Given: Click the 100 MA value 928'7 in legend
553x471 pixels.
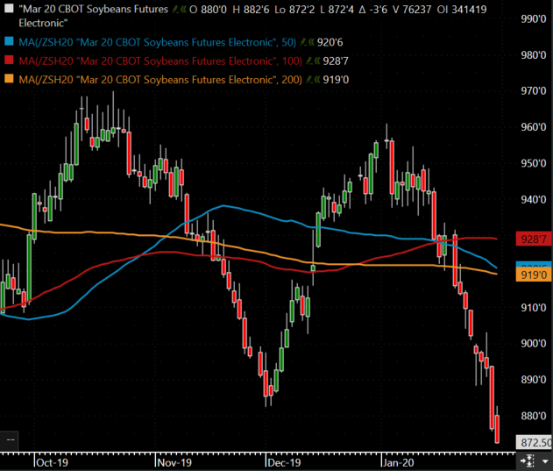Looking at the screenshot, I should [336, 61].
